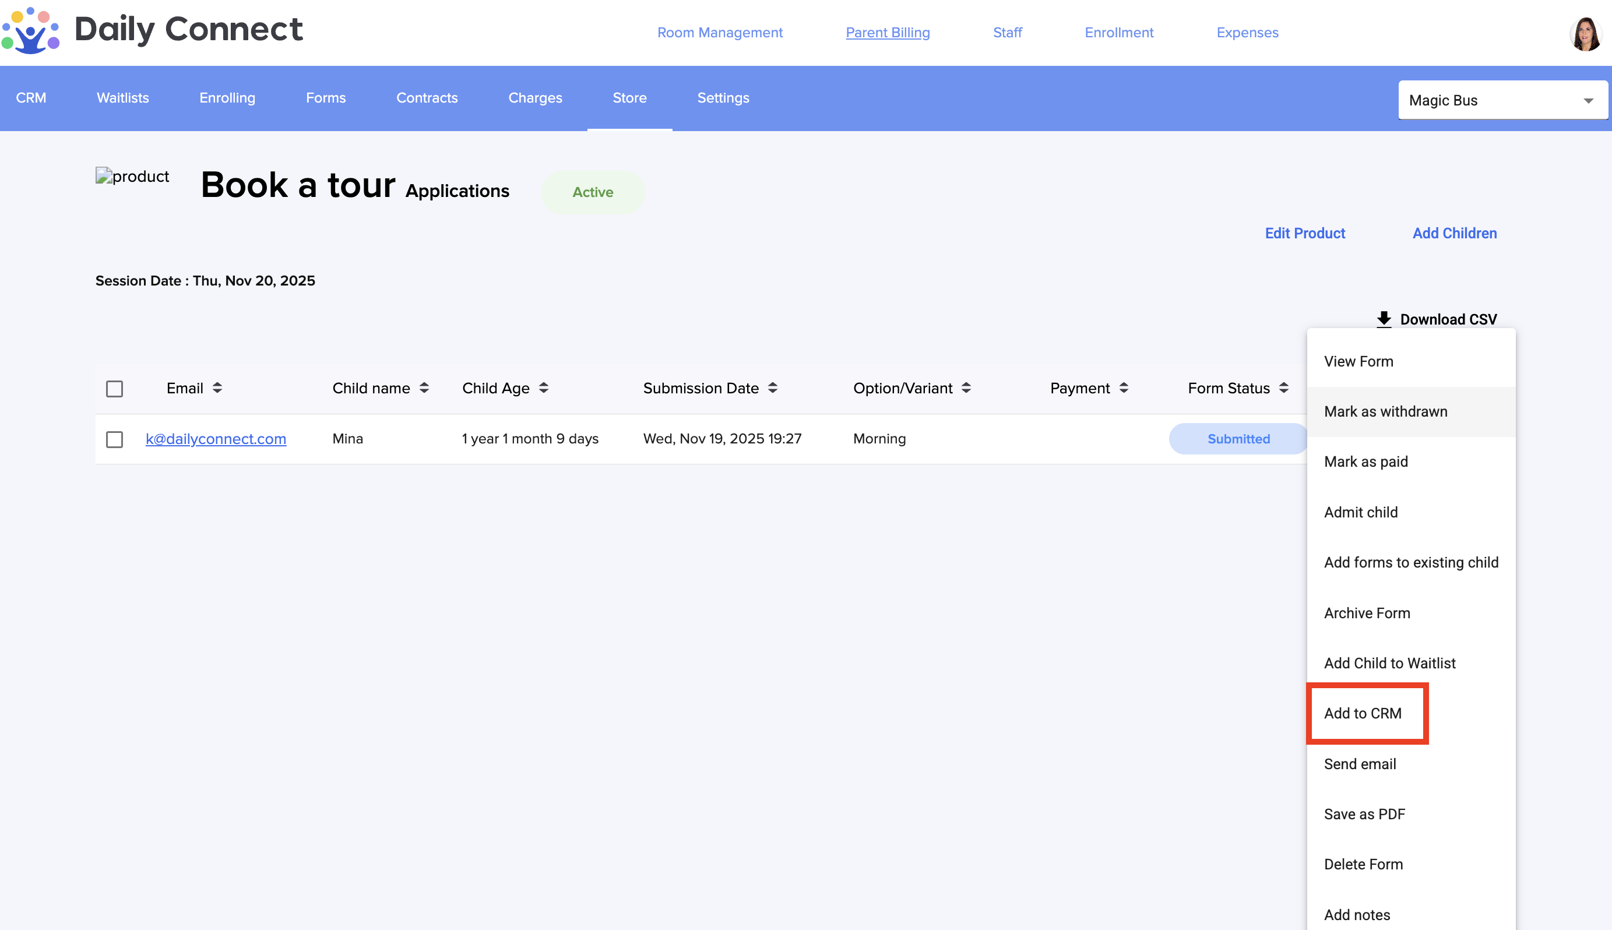Tick the select-all header checkbox
Image resolution: width=1612 pixels, height=930 pixels.
[x=114, y=388]
